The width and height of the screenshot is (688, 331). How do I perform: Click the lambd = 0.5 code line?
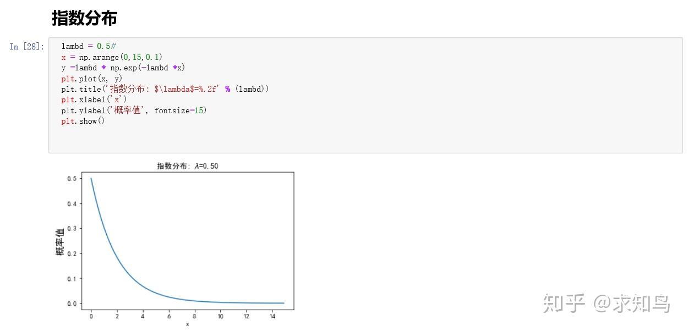tap(88, 47)
